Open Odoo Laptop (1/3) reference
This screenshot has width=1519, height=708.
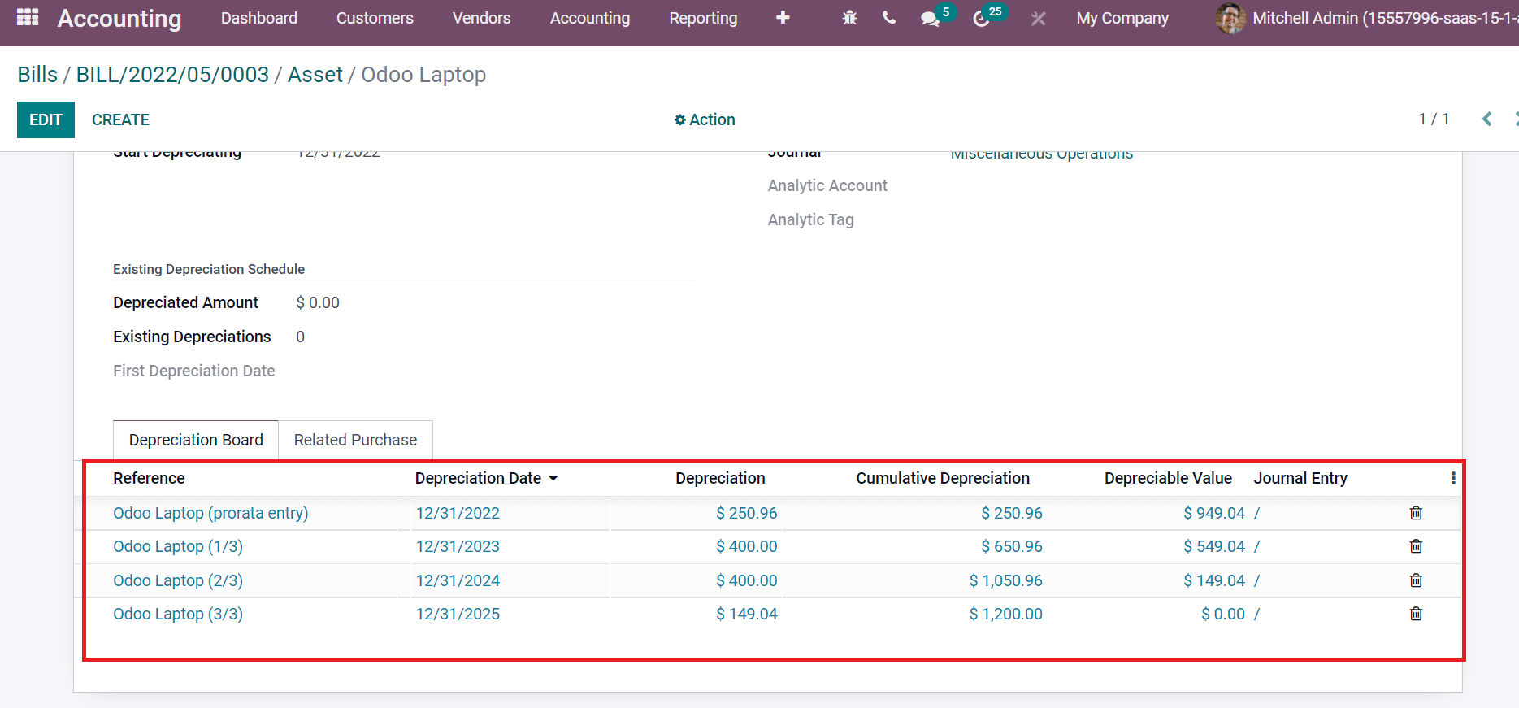[178, 546]
